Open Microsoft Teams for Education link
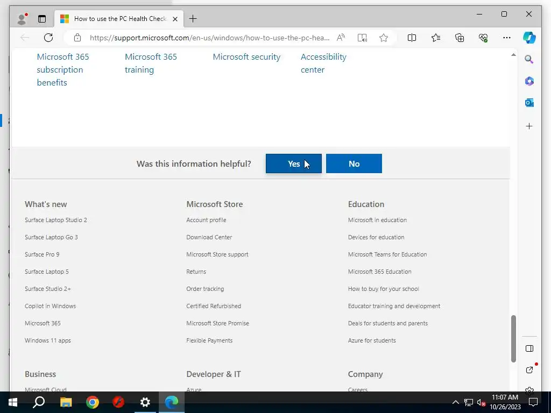The height and width of the screenshot is (413, 551). tap(387, 254)
